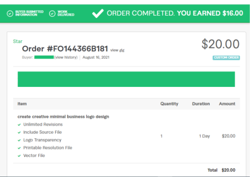Click the Custom Order badge
The width and height of the screenshot is (250, 177).
[226, 58]
